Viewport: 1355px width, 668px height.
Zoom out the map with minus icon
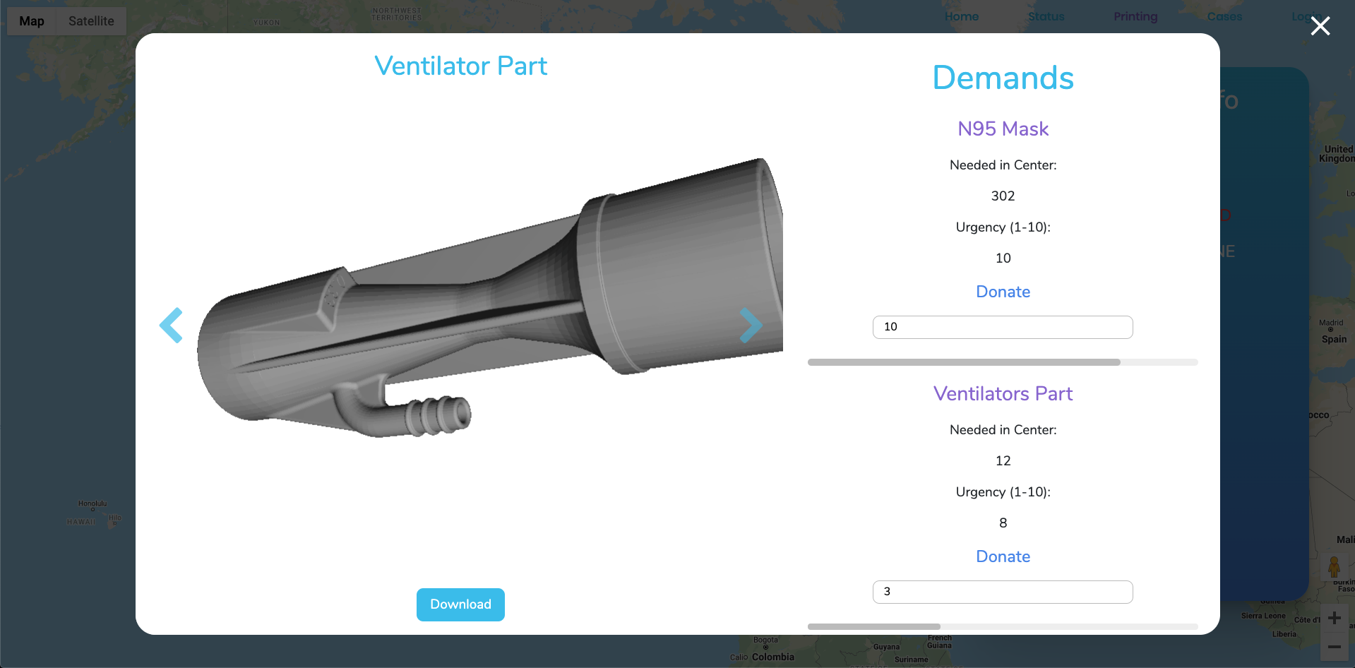[x=1334, y=647]
